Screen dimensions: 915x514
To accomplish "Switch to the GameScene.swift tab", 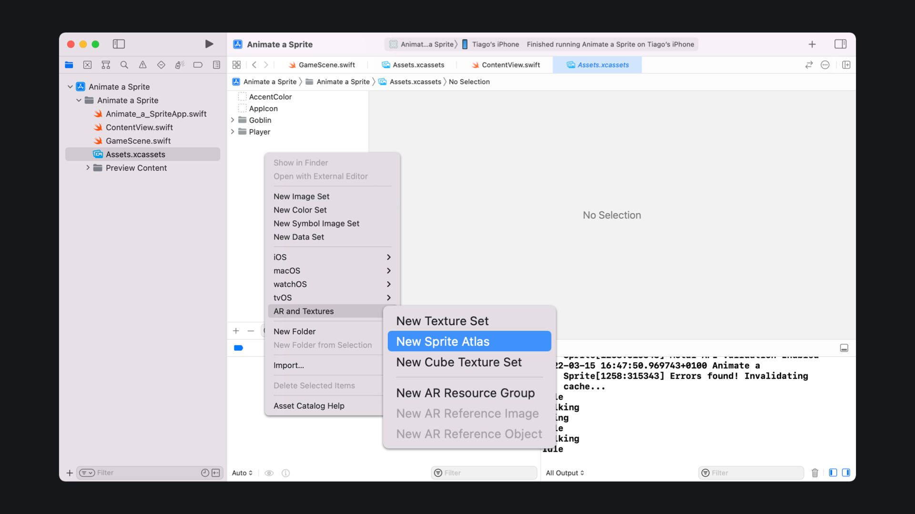I will [326, 65].
